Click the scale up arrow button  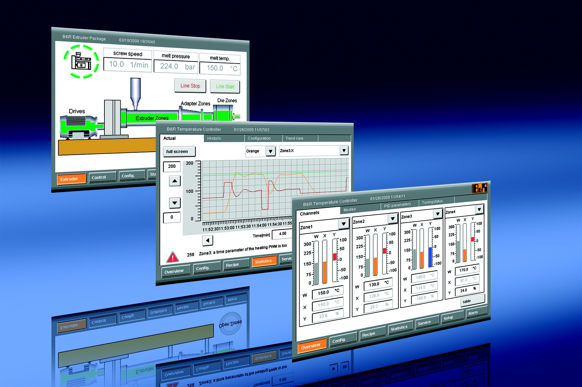[x=175, y=181]
